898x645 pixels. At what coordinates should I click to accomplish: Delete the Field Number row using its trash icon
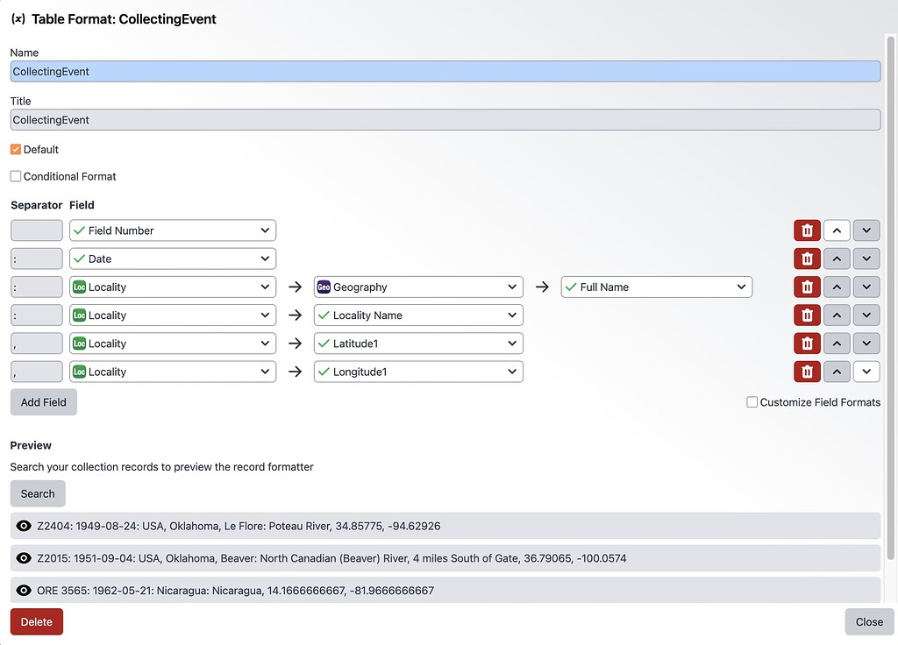807,230
